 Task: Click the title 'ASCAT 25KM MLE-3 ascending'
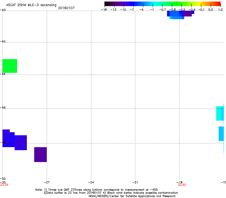coord(31,5)
